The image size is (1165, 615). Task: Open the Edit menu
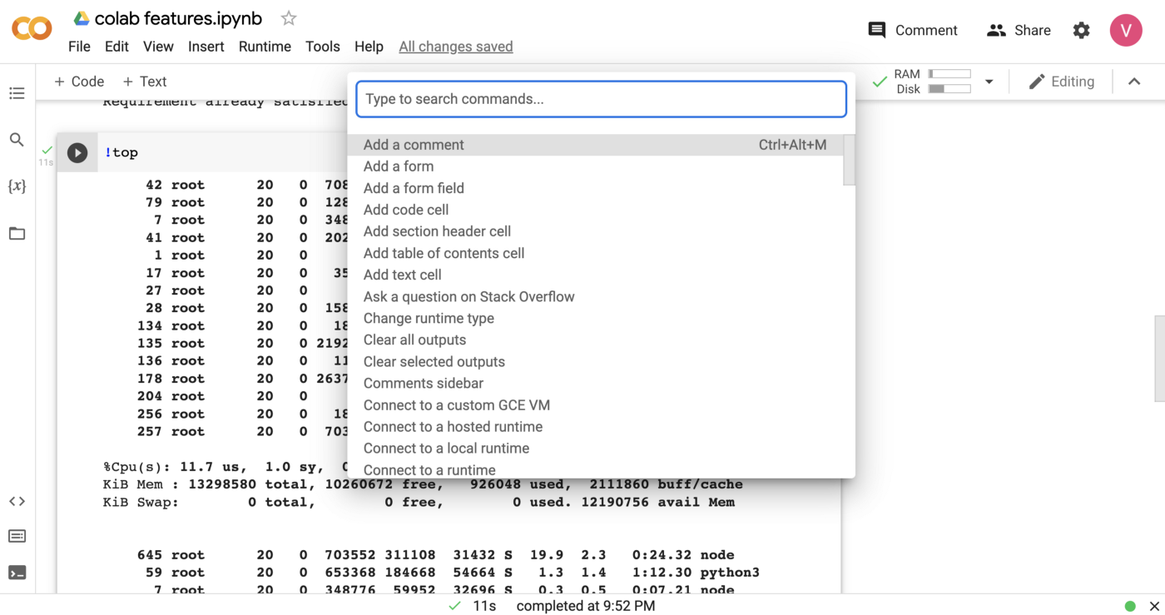[116, 47]
